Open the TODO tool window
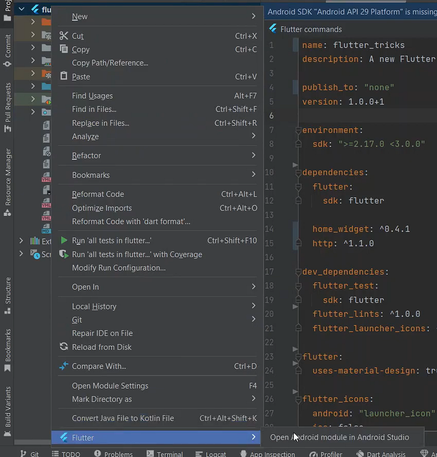Image resolution: width=437 pixels, height=457 pixels. tap(66, 454)
